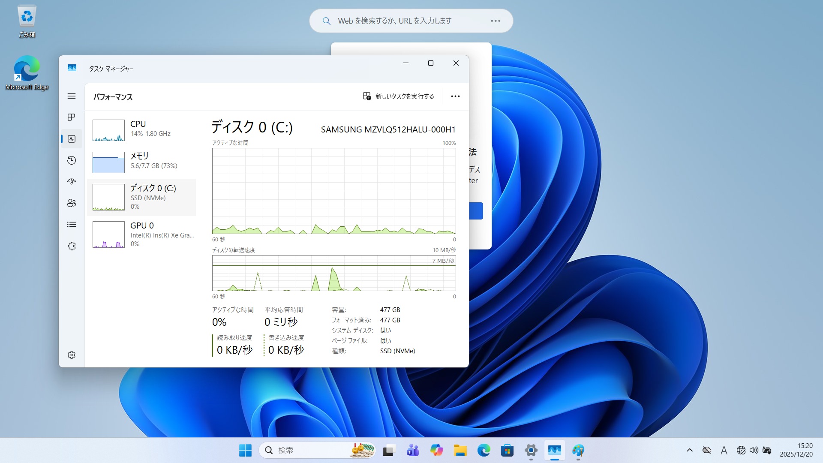Toggle the IME input mode A indicator
The height and width of the screenshot is (463, 823).
pos(724,450)
